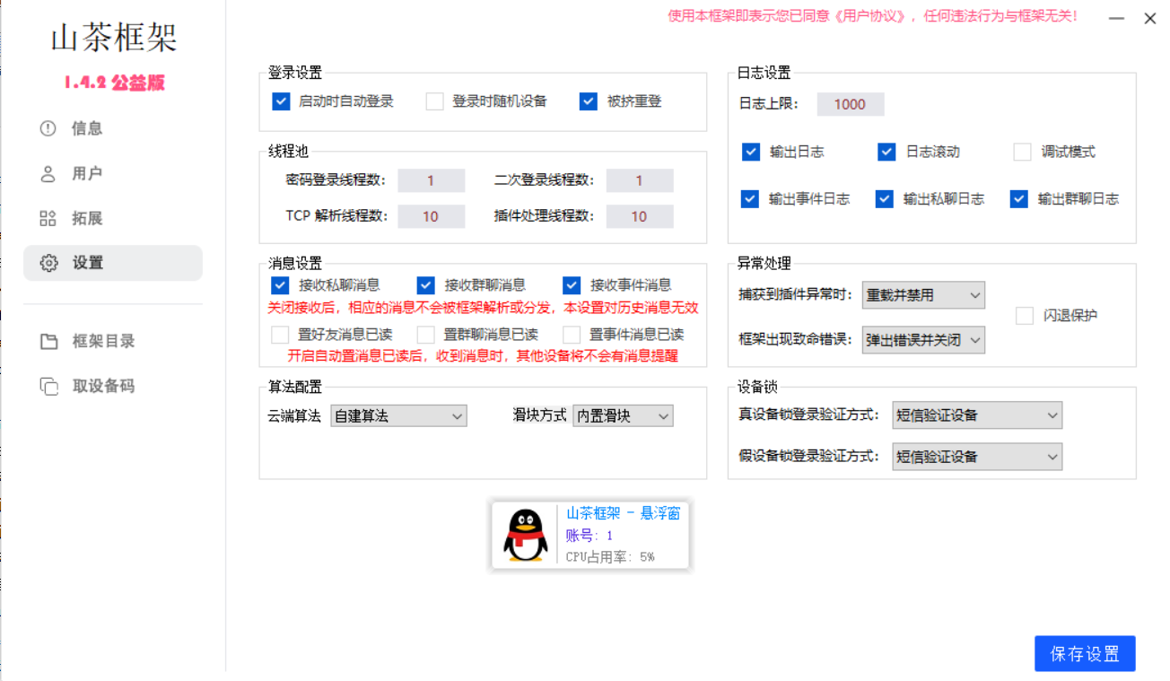The width and height of the screenshot is (1170, 681).
Task: Click the 信息 info circle icon
Action: (48, 128)
